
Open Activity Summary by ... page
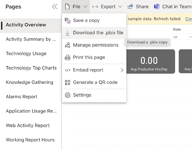pos(31,39)
